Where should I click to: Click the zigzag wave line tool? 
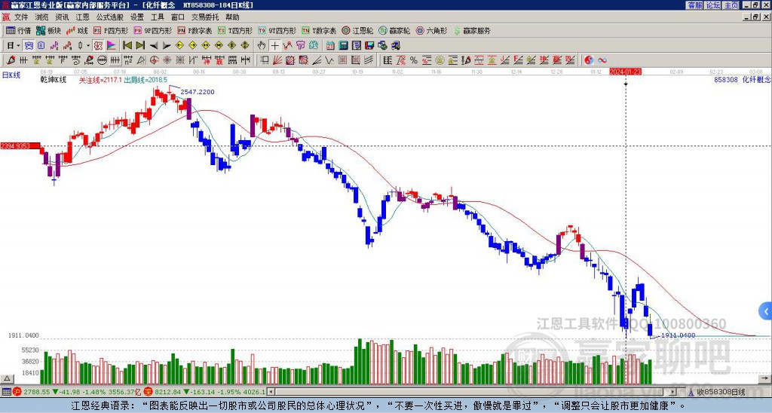(x=329, y=60)
